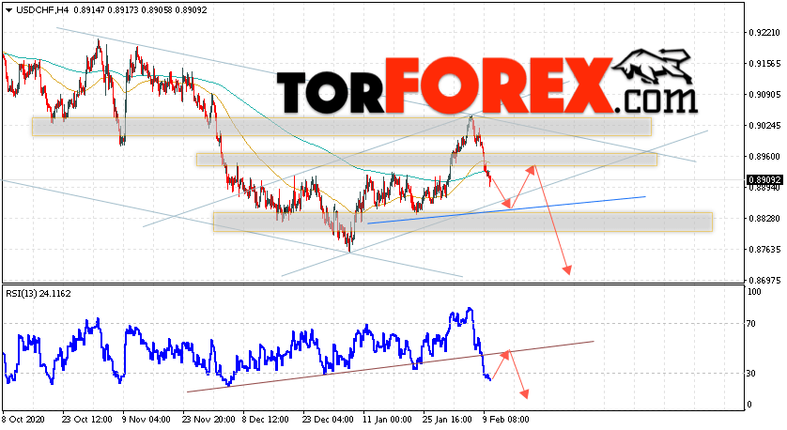This screenshot has height=430, width=787.
Task: Click the 23 Oct 12:00 date label
Action: 87,419
